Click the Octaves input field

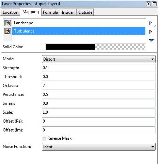coord(99,86)
